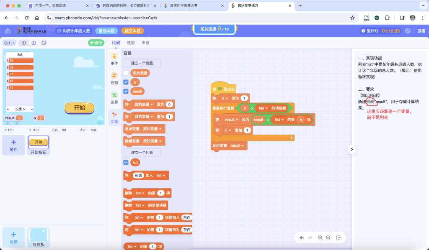Select the 答题板 backdrop thumbnail
This screenshot has height=250, width=429.
pos(39,237)
